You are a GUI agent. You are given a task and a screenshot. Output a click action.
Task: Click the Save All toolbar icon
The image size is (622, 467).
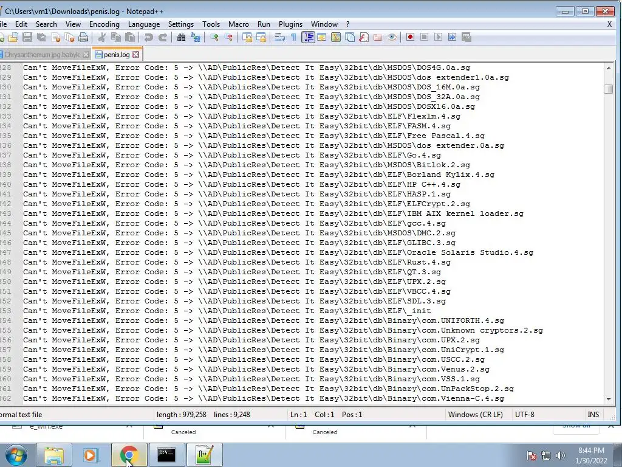(41, 37)
